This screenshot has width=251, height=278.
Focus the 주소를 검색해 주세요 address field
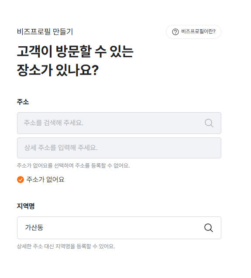pyautogui.click(x=119, y=123)
